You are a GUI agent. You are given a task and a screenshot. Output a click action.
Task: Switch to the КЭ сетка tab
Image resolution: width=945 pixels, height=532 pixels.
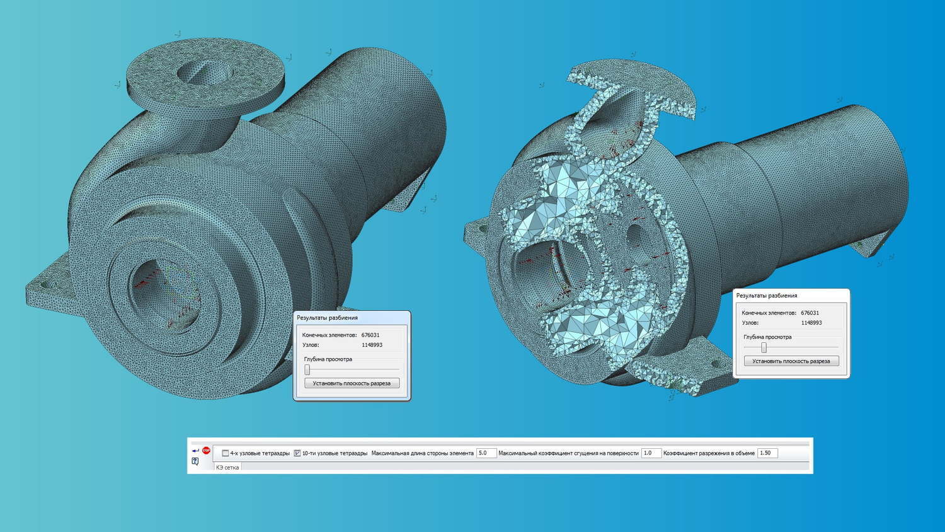pos(227,468)
